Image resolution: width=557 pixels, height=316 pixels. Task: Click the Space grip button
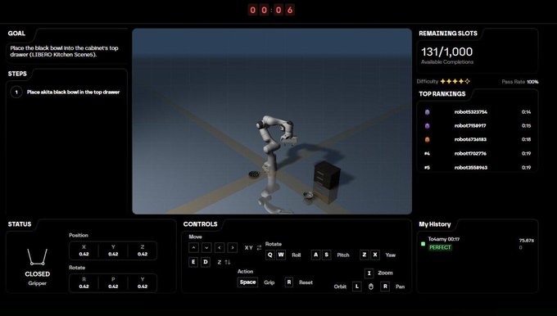pyautogui.click(x=247, y=282)
